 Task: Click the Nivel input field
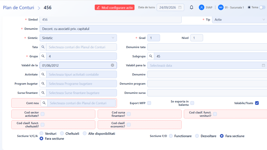pos(197,38)
